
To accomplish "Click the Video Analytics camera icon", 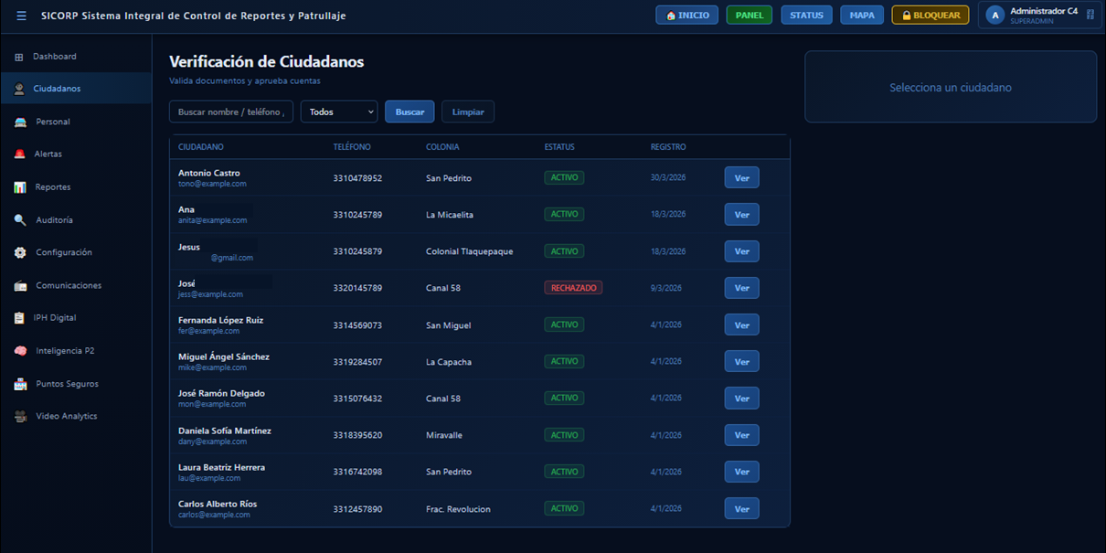I will [20, 416].
